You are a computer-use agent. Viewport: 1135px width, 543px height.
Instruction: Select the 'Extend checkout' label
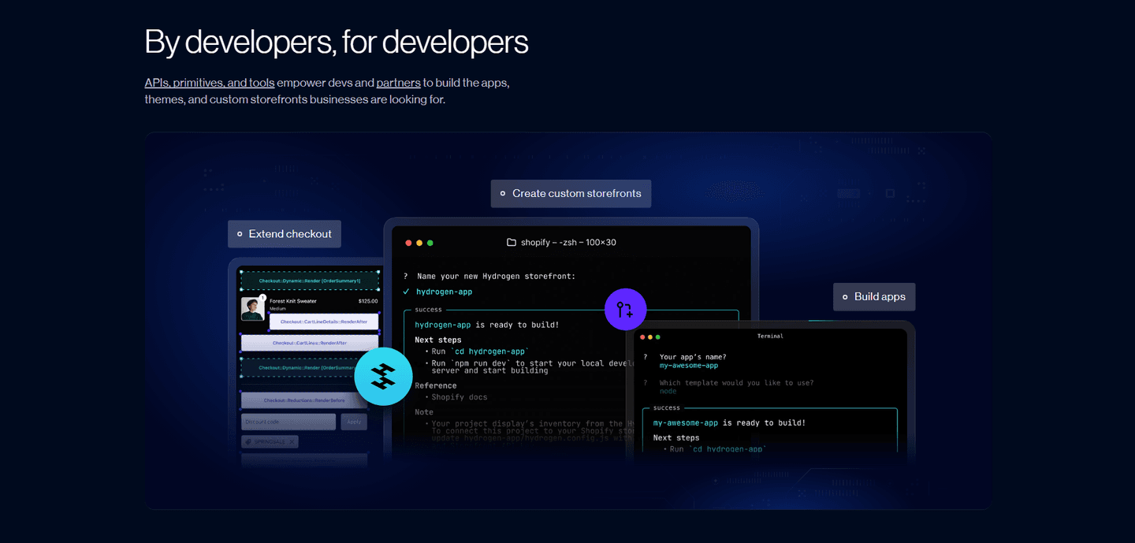click(x=285, y=234)
